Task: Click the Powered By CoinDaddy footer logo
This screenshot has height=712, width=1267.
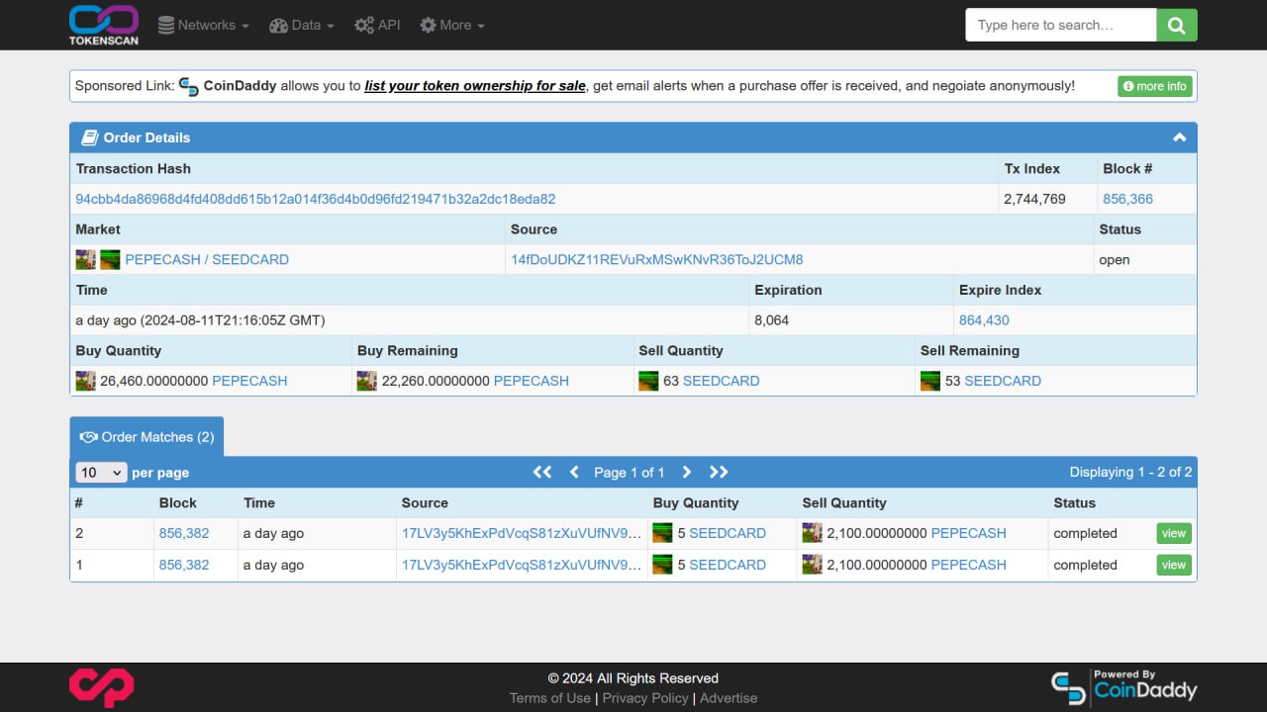Action: (1123, 687)
